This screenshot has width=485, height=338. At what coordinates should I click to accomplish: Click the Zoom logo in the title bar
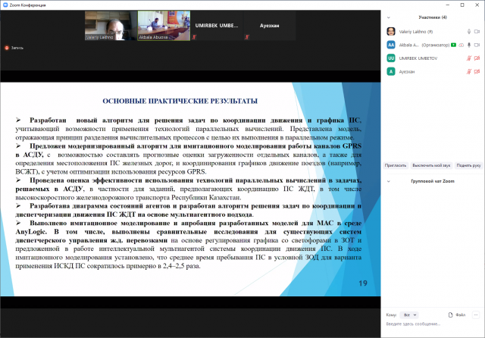pyautogui.click(x=5, y=5)
